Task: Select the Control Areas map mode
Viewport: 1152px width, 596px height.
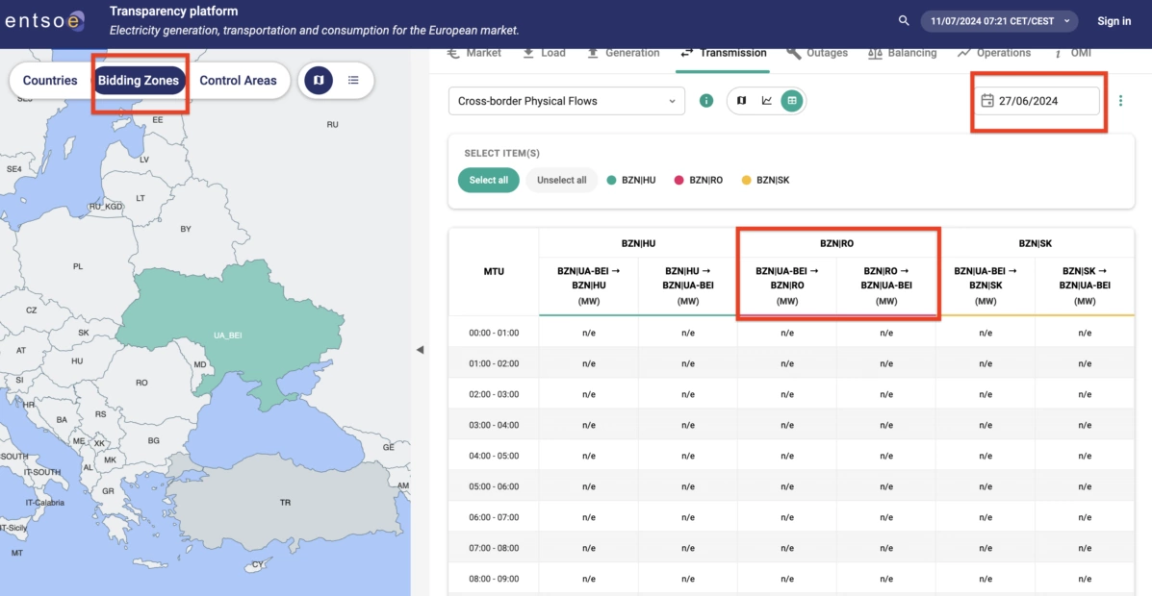Action: [238, 80]
